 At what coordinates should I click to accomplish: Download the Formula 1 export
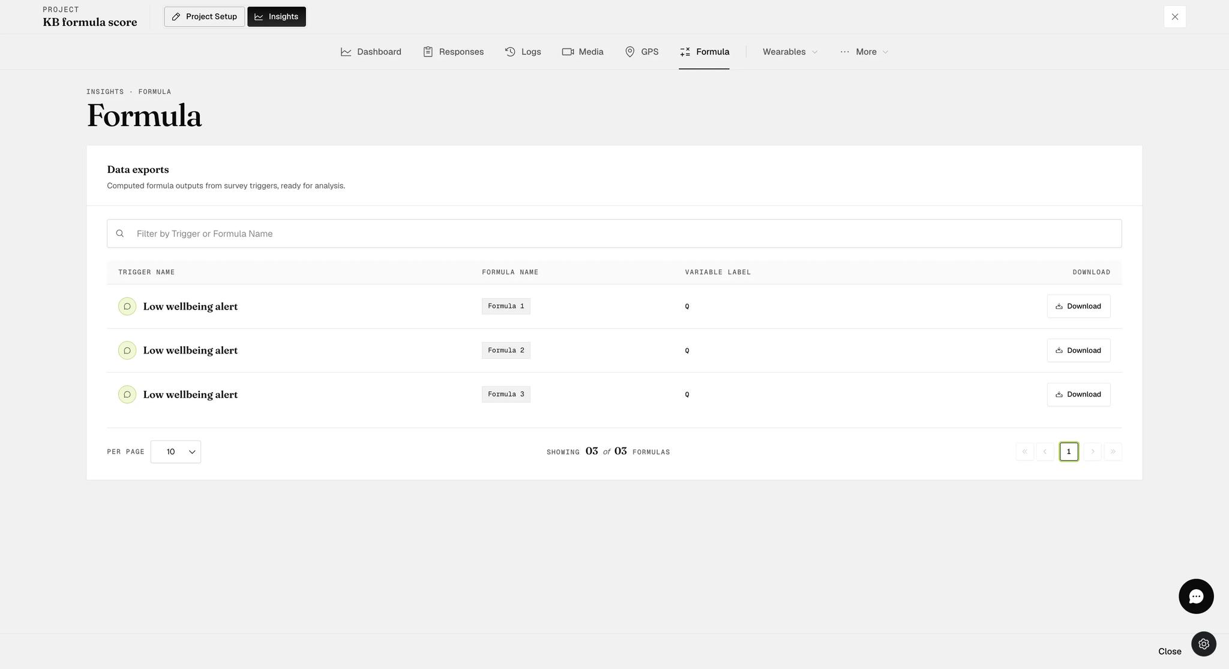[x=1078, y=306]
